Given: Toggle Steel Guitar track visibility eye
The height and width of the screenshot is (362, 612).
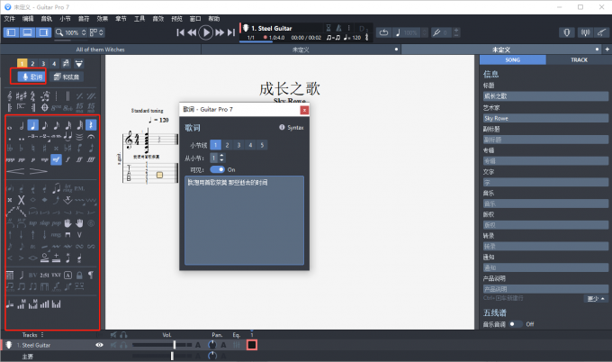Looking at the screenshot, I should 100,345.
